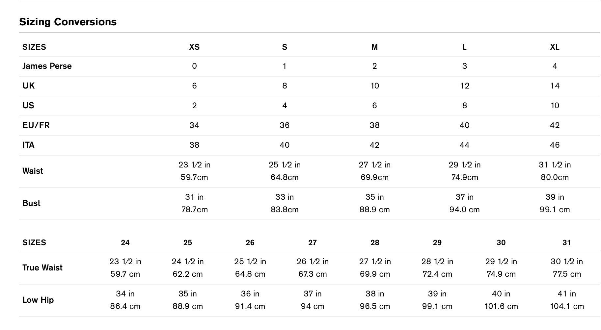The height and width of the screenshot is (330, 601).
Task: Select the XS size column header
Action: click(x=194, y=47)
